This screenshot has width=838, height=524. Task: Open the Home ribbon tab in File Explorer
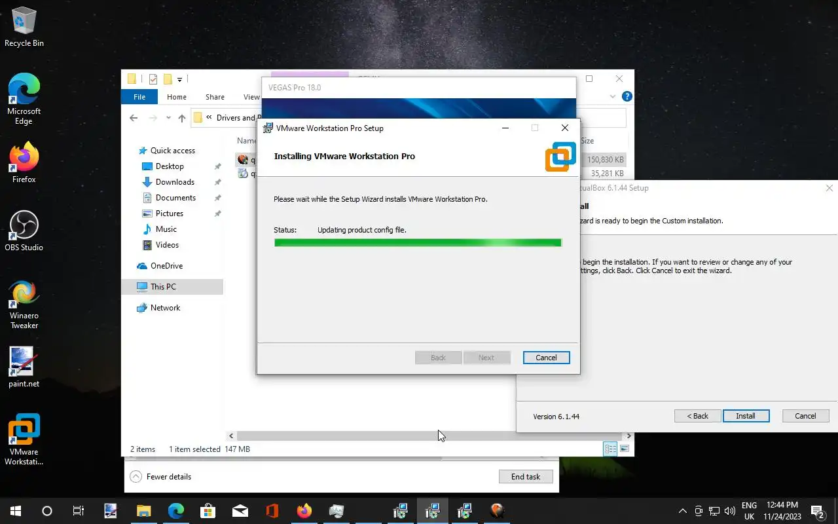click(177, 97)
